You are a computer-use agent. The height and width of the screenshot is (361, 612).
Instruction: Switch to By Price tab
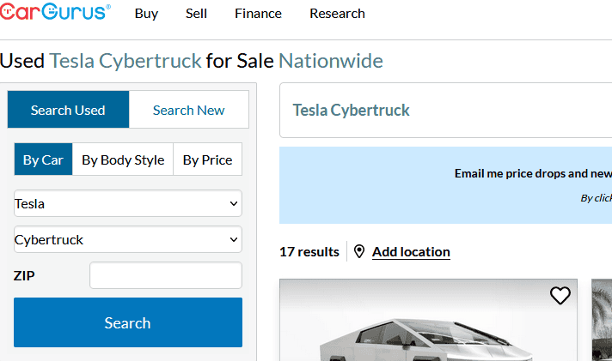coord(208,159)
